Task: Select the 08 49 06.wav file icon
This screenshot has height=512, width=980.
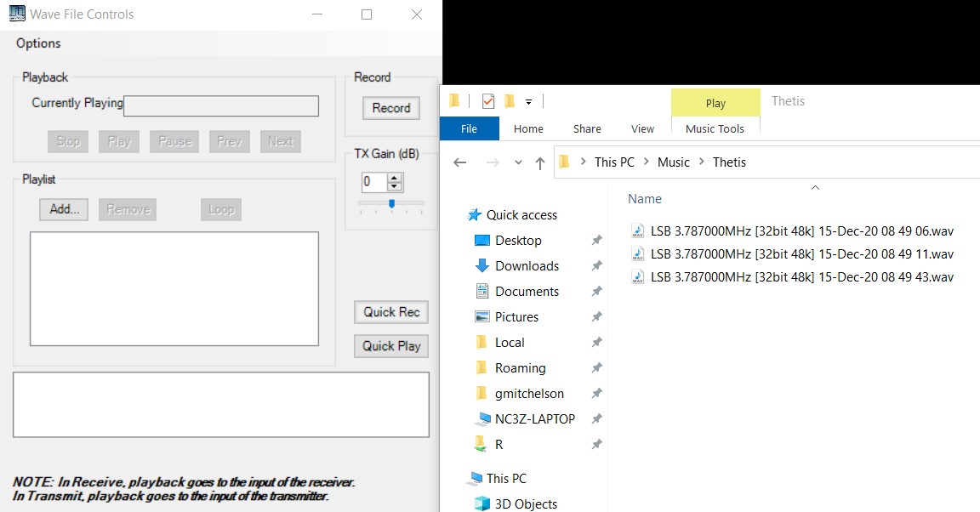Action: 638,230
